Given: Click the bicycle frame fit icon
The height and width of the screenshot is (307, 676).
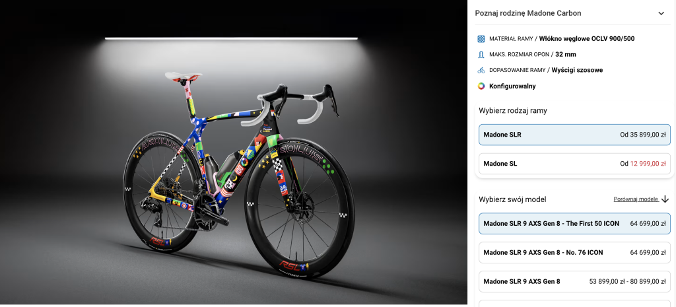Looking at the screenshot, I should point(481,70).
